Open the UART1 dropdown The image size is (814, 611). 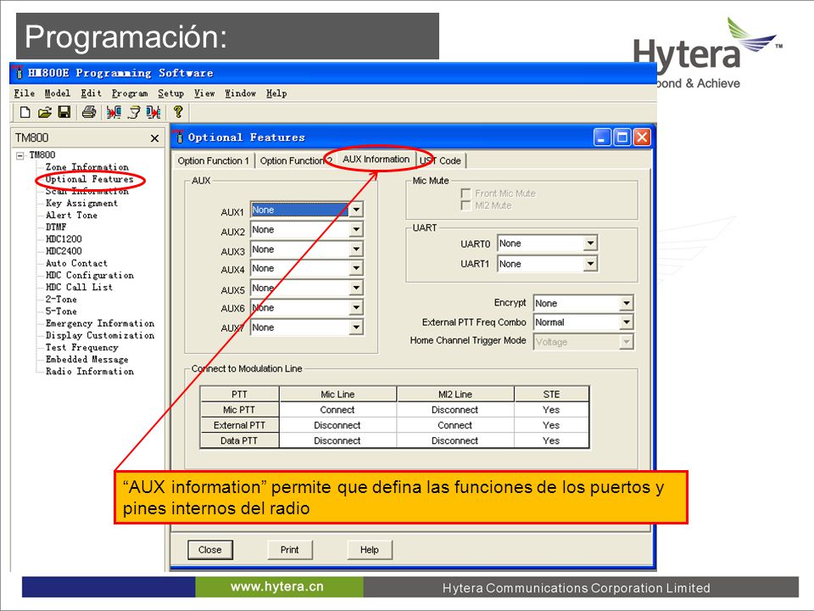pyautogui.click(x=590, y=264)
